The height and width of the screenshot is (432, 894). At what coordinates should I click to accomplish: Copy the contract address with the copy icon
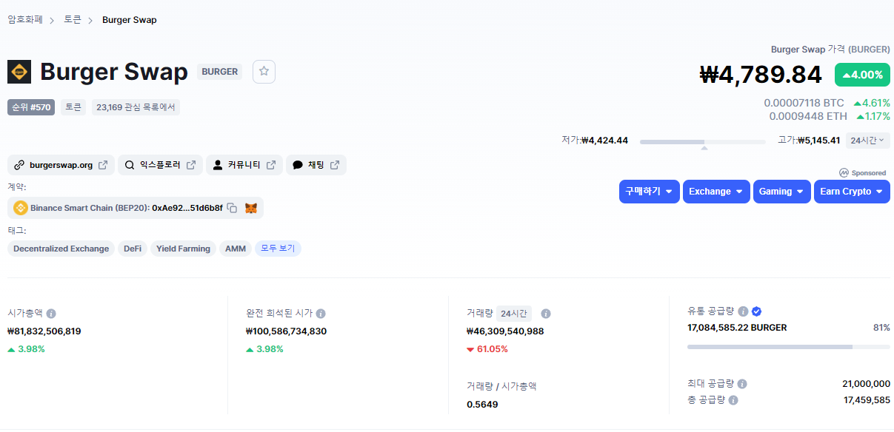tap(232, 209)
